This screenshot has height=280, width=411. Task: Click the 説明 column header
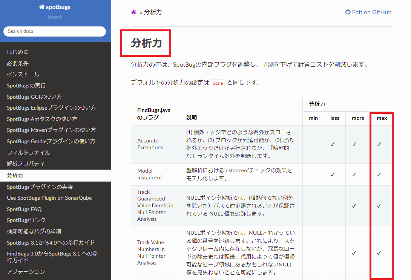click(x=192, y=118)
